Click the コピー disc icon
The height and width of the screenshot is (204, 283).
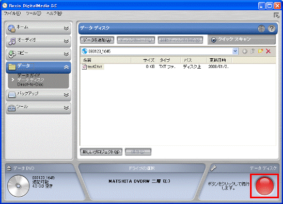click(12, 54)
